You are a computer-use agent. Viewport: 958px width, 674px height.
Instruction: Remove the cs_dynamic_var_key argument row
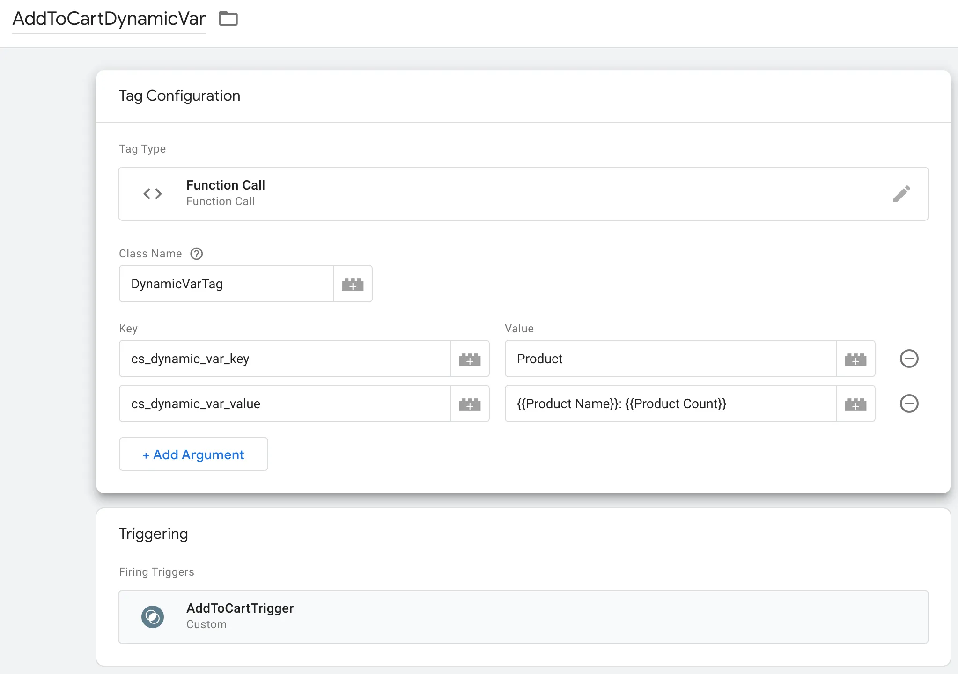pyautogui.click(x=909, y=359)
